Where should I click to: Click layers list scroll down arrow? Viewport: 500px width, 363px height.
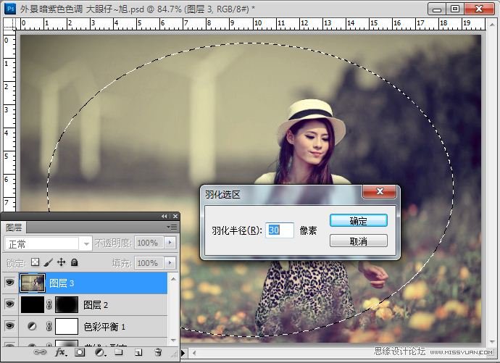point(173,341)
